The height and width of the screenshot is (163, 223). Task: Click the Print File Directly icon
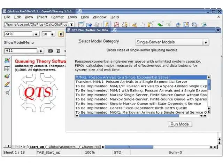[x=125, y=25]
